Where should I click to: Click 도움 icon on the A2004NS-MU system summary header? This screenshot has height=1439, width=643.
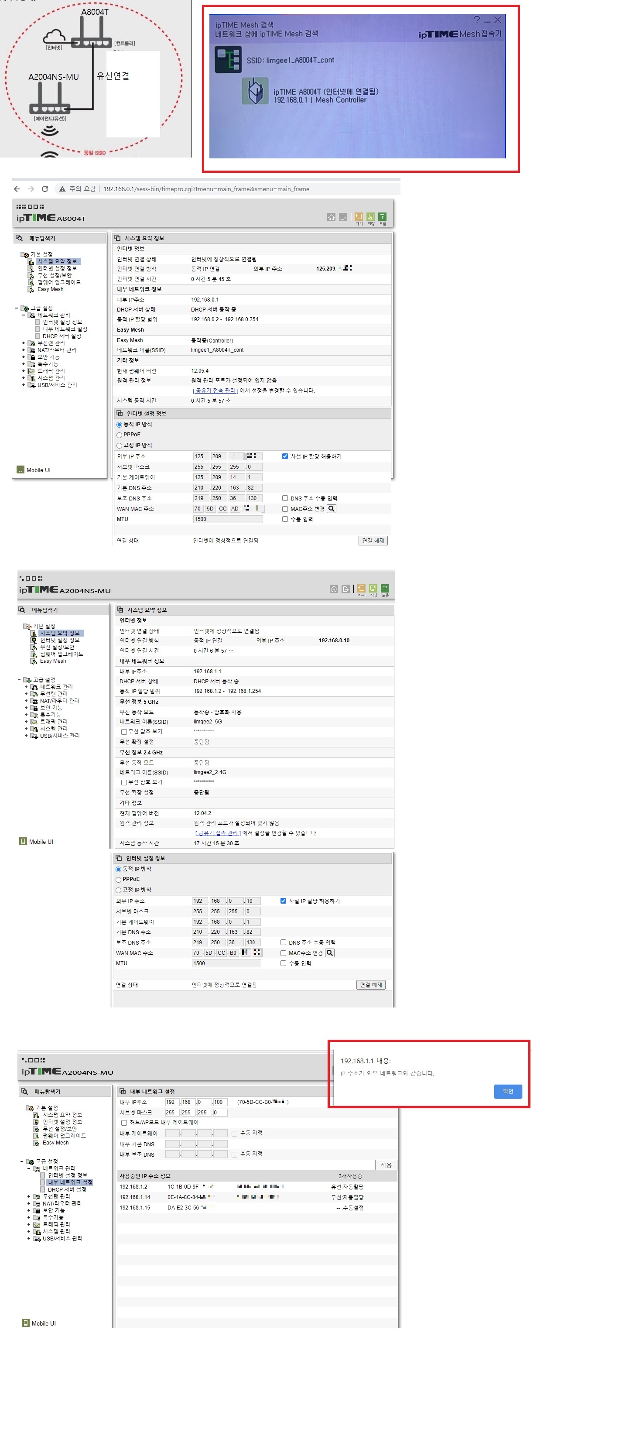(x=385, y=588)
